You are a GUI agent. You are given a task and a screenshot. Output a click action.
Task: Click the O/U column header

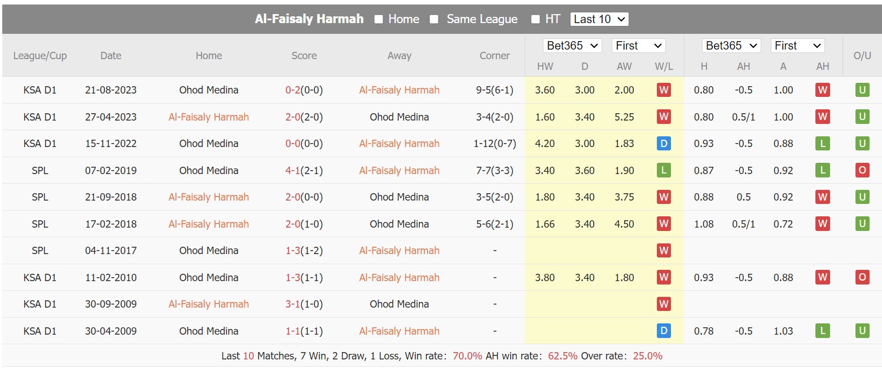coord(862,56)
